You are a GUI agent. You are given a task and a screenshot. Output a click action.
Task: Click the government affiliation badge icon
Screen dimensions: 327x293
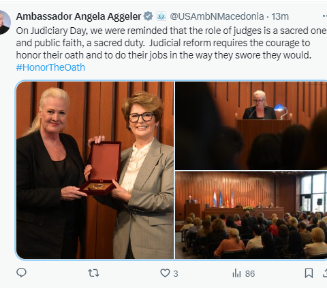pyautogui.click(x=161, y=16)
